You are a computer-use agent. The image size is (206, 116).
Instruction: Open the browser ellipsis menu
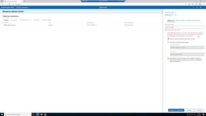point(204,4)
